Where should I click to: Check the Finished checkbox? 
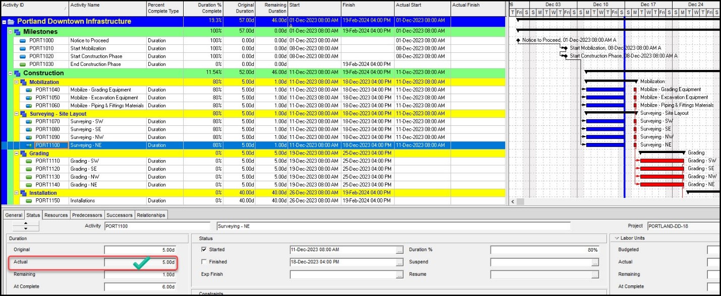pyautogui.click(x=204, y=262)
